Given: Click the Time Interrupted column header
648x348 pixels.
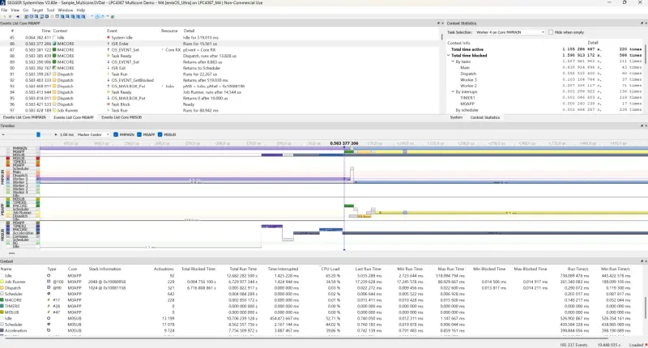Looking at the screenshot, I should click(x=283, y=269).
